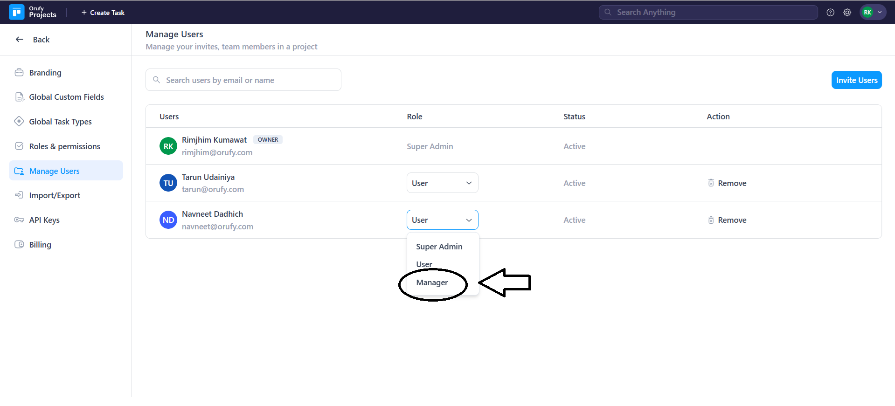Choose Super Admin in the role list
895x406 pixels.
tap(439, 247)
